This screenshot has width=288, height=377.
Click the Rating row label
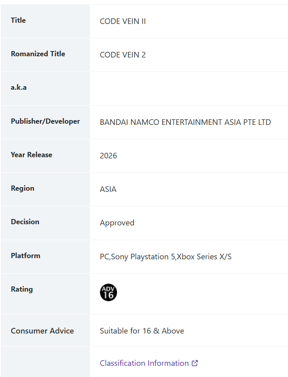click(x=22, y=289)
